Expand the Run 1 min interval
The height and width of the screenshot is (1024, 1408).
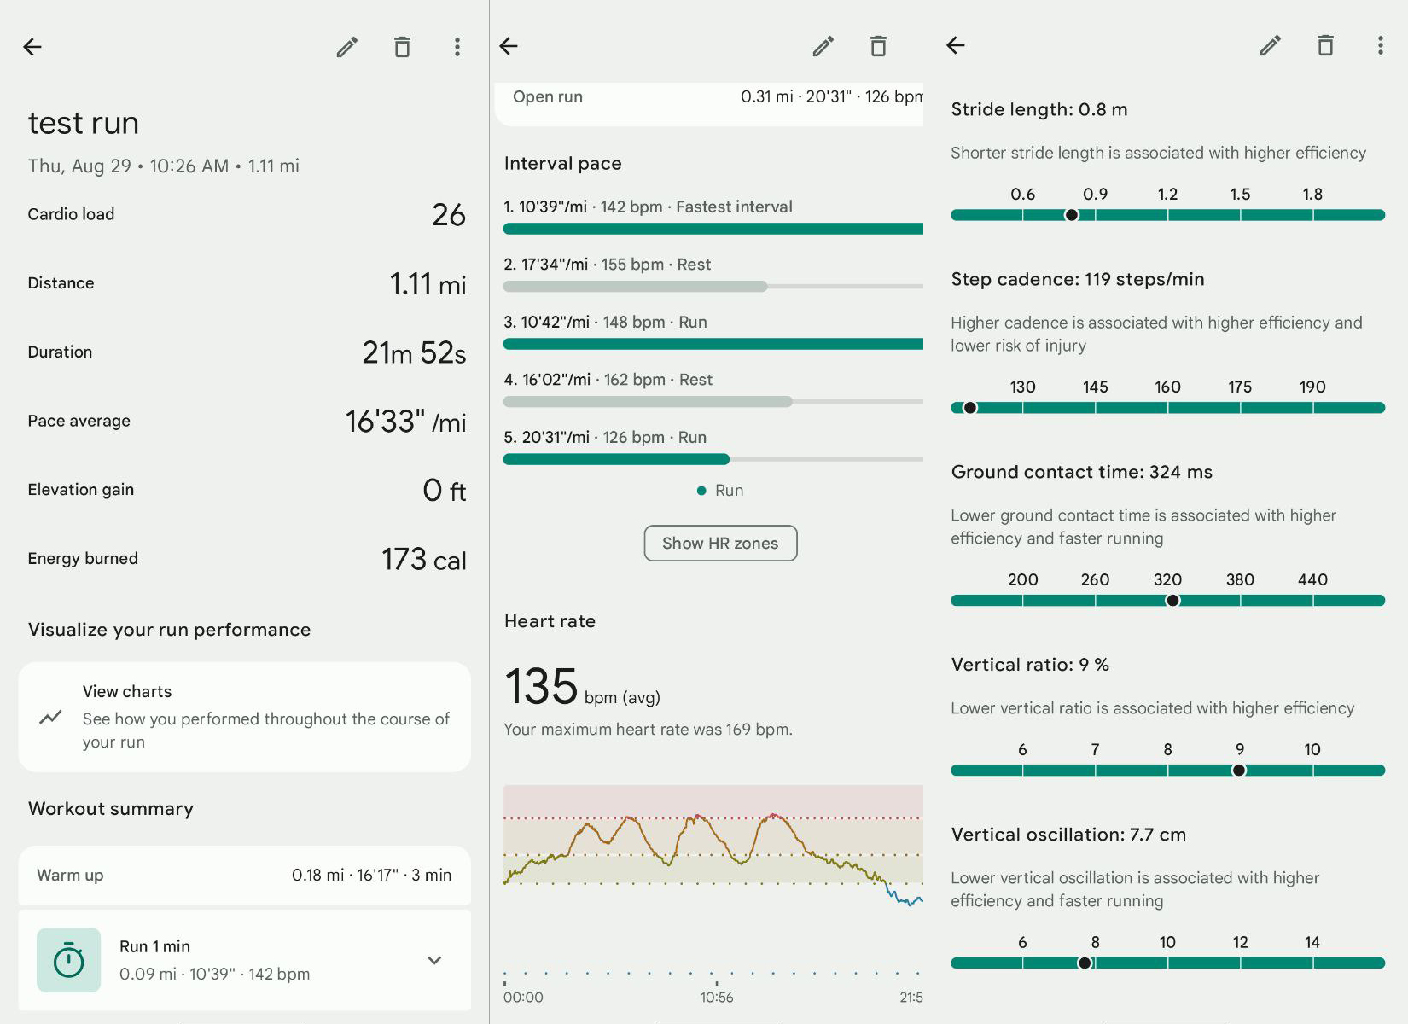[x=434, y=960]
